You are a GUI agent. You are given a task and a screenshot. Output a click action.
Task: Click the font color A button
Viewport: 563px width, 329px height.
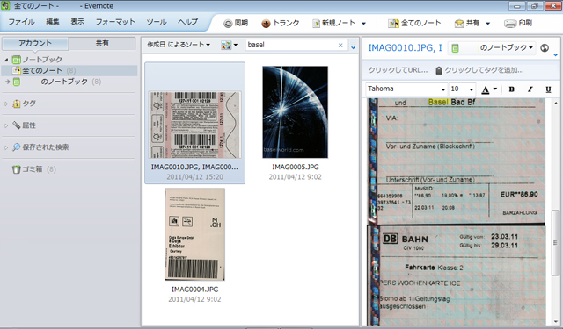click(x=486, y=89)
